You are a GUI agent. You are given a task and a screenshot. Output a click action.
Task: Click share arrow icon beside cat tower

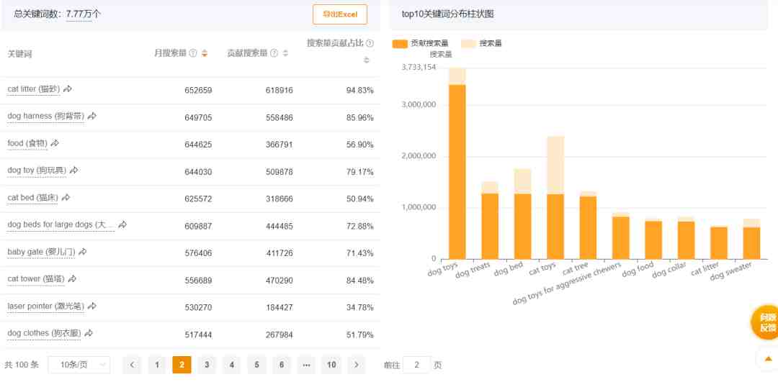[73, 279]
